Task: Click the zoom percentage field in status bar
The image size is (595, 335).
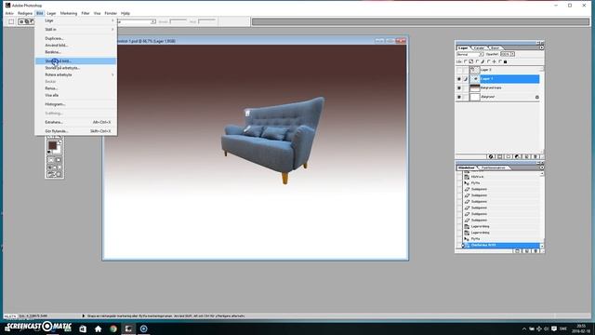Action: (10, 316)
